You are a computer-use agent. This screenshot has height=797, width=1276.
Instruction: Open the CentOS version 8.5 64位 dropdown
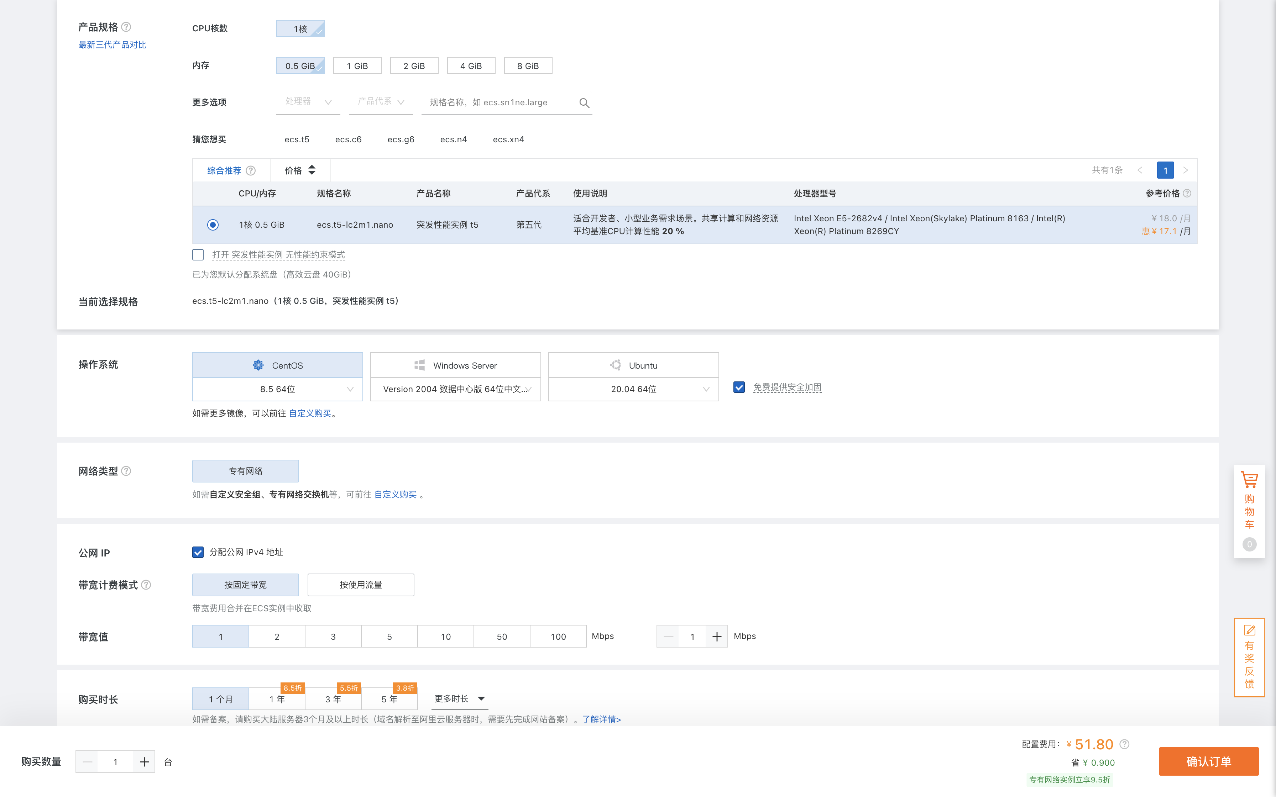(x=277, y=389)
